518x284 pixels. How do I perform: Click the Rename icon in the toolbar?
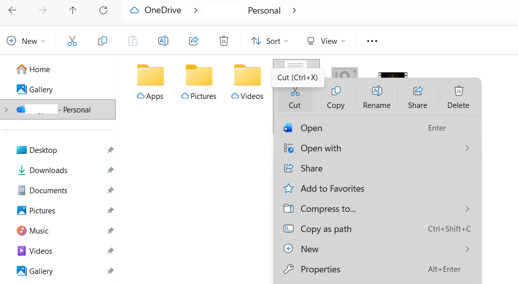click(163, 41)
